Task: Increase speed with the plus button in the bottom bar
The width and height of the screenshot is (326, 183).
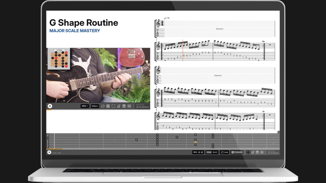Action: pyautogui.click(x=202, y=152)
